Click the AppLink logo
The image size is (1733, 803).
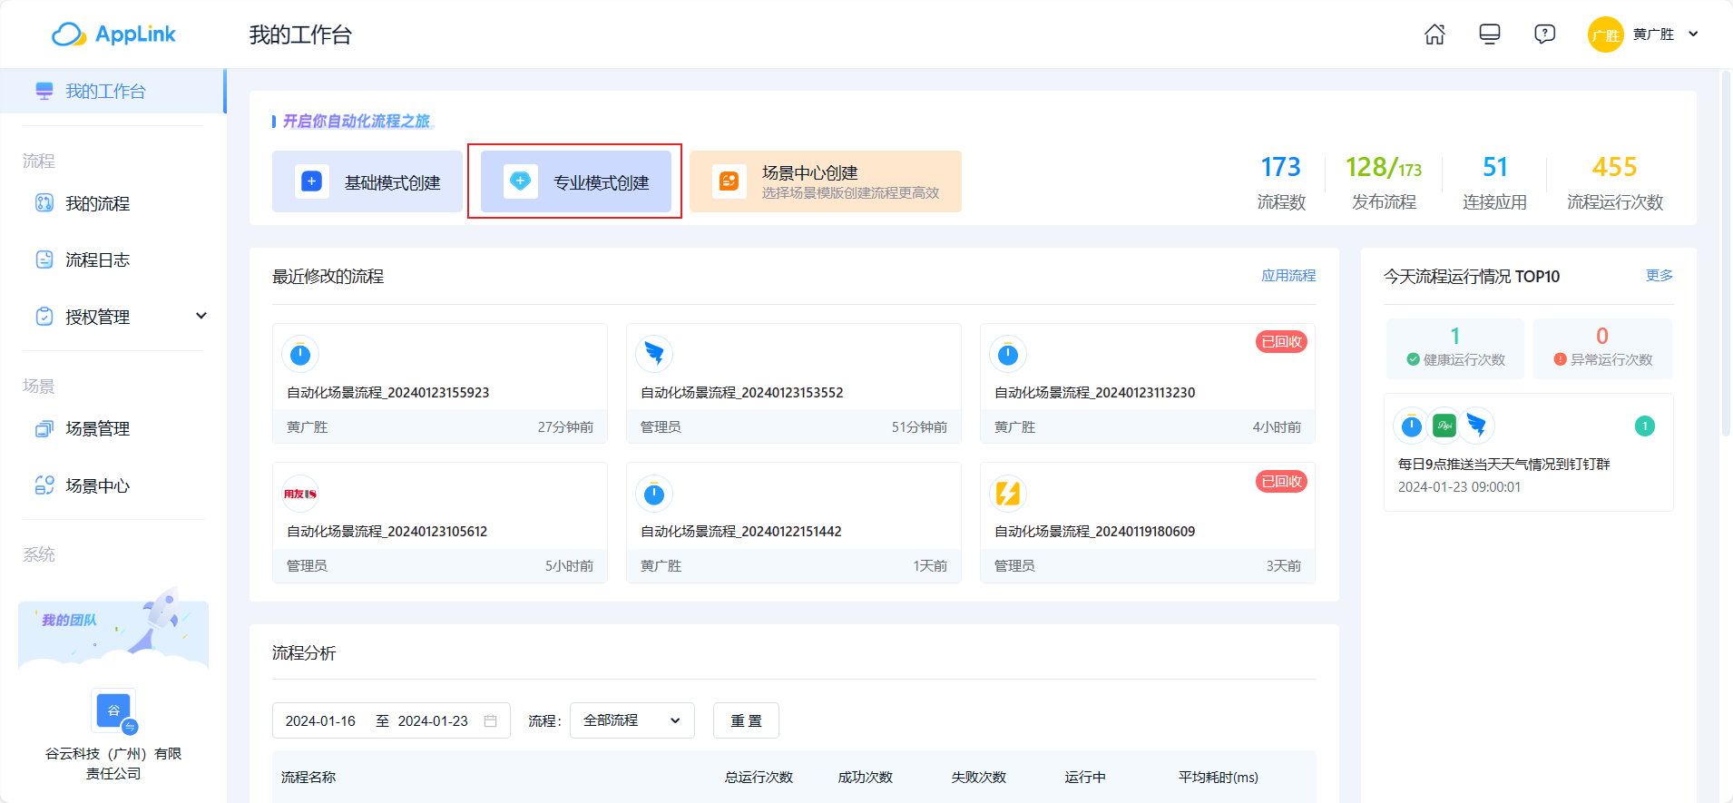(113, 34)
